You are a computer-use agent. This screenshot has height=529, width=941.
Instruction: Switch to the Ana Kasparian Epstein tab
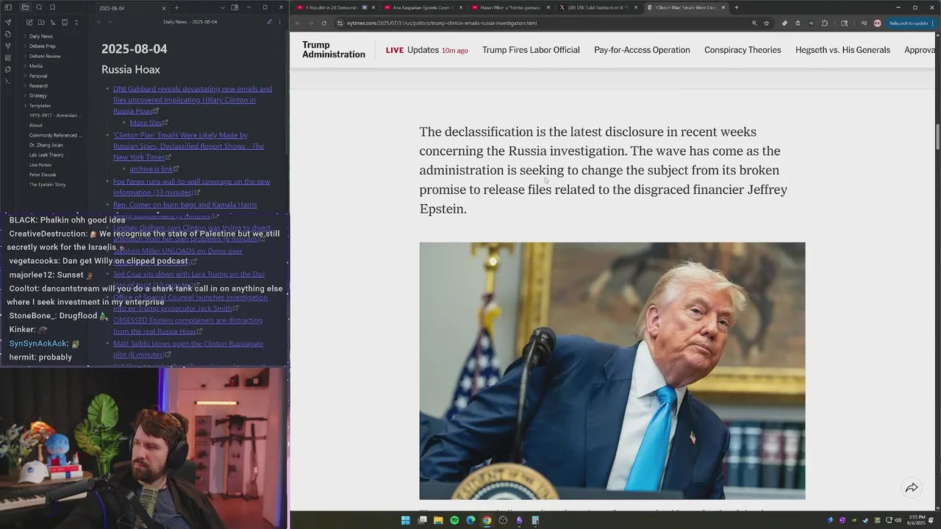[x=422, y=7]
